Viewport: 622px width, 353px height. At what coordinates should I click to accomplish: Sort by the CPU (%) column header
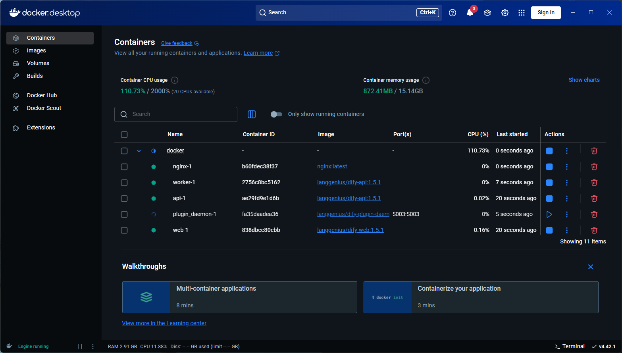478,135
